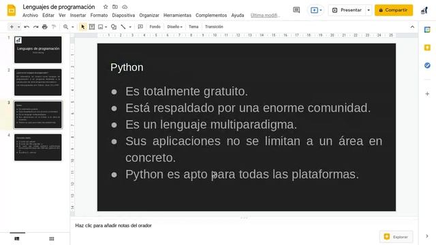The width and height of the screenshot is (436, 245).
Task: Insert a shape
Action: point(114,27)
